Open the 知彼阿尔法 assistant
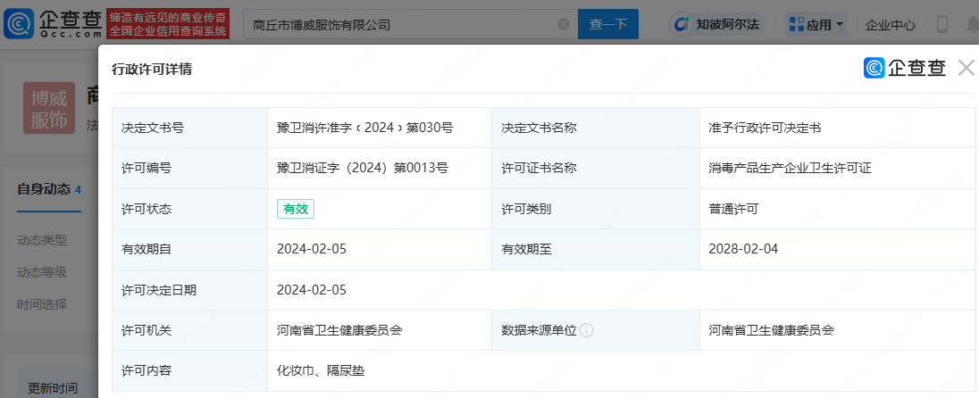The width and height of the screenshot is (979, 398). 716,25
